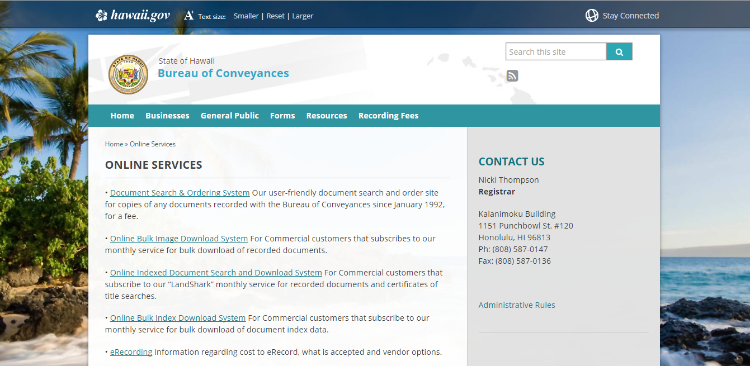Viewport: 750px width, 366px height.
Task: Click the hawaii.gov flower logo
Action: click(101, 15)
